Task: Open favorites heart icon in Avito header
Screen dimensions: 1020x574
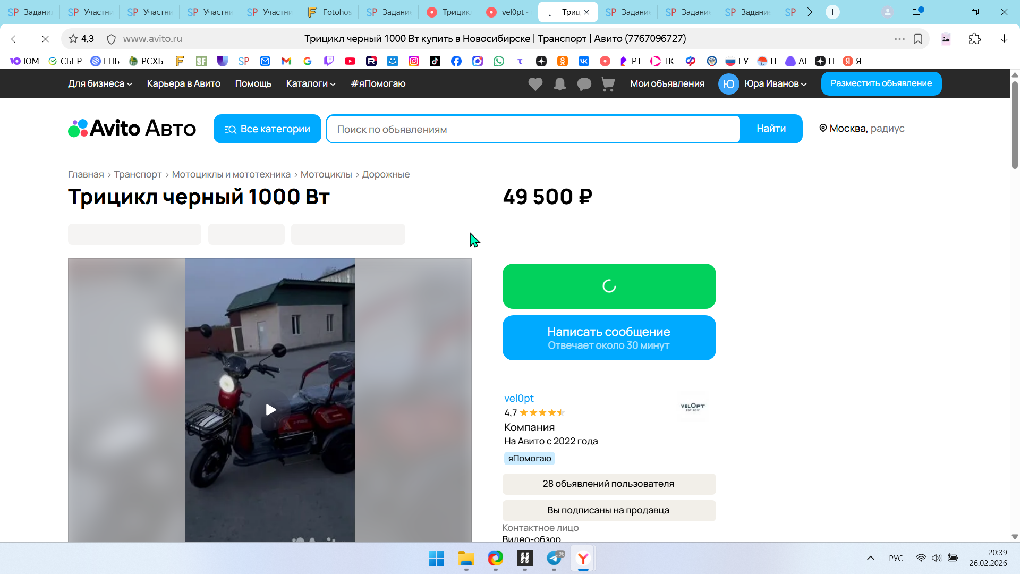Action: click(535, 84)
